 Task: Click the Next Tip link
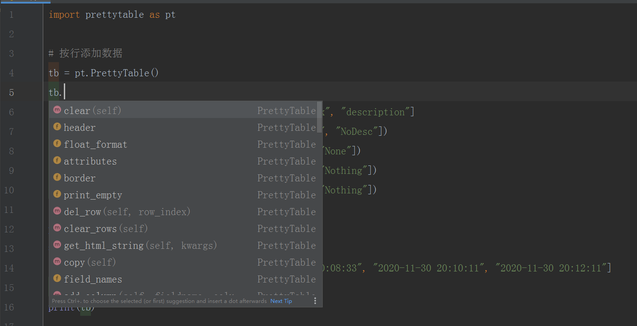click(x=281, y=301)
